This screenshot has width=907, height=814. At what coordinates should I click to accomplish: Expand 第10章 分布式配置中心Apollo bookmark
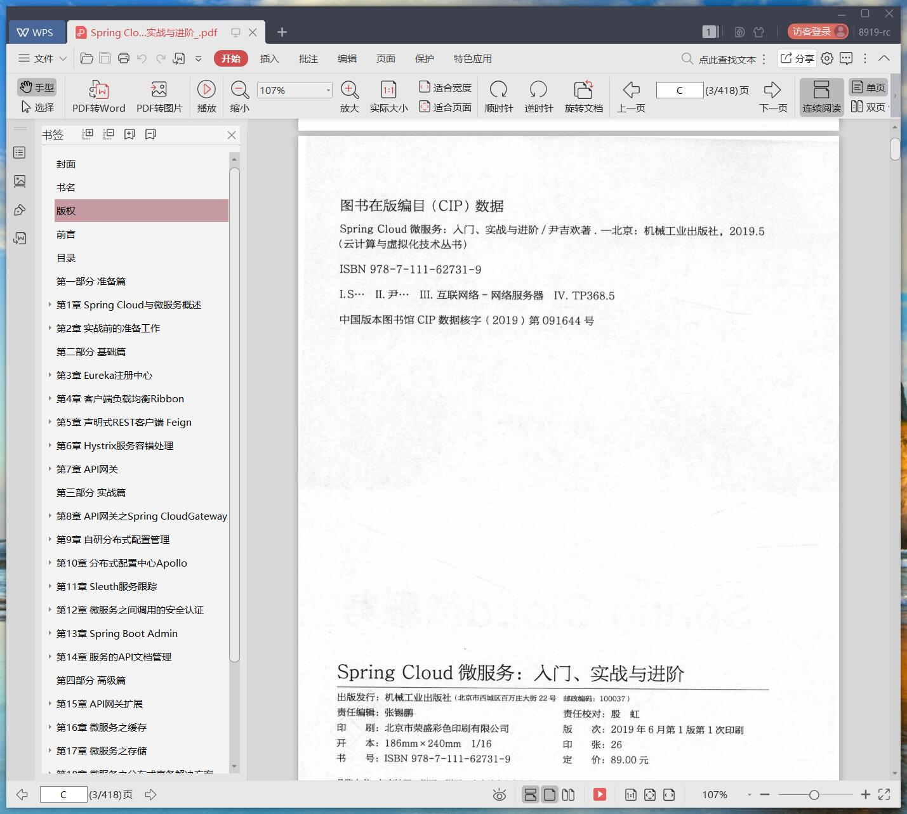click(50, 563)
